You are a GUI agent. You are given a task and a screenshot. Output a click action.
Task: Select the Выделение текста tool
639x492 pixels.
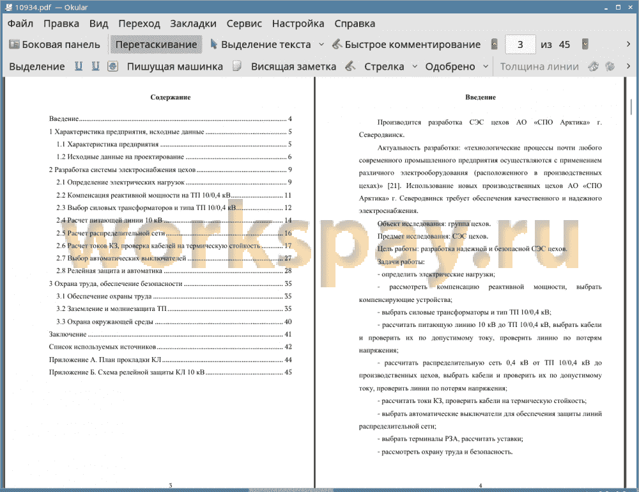[x=261, y=45]
